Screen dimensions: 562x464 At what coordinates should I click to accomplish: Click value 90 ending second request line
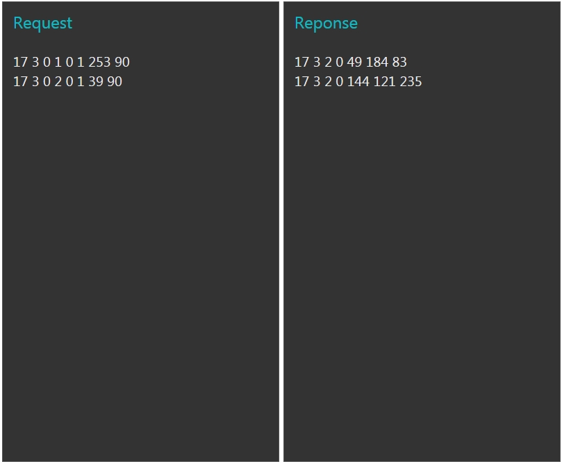coord(115,82)
